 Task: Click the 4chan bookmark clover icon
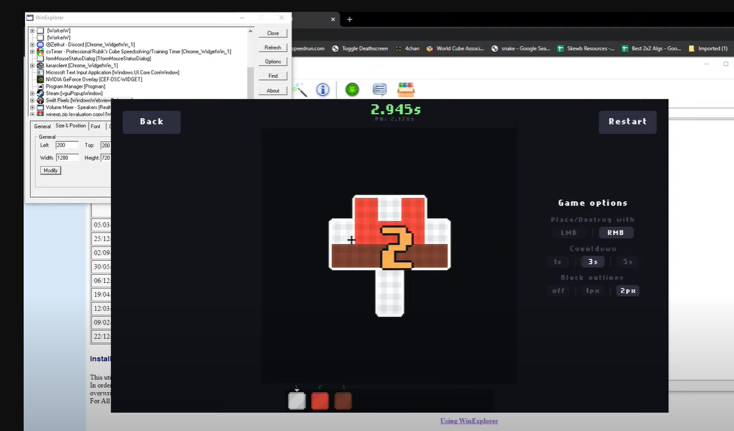398,48
